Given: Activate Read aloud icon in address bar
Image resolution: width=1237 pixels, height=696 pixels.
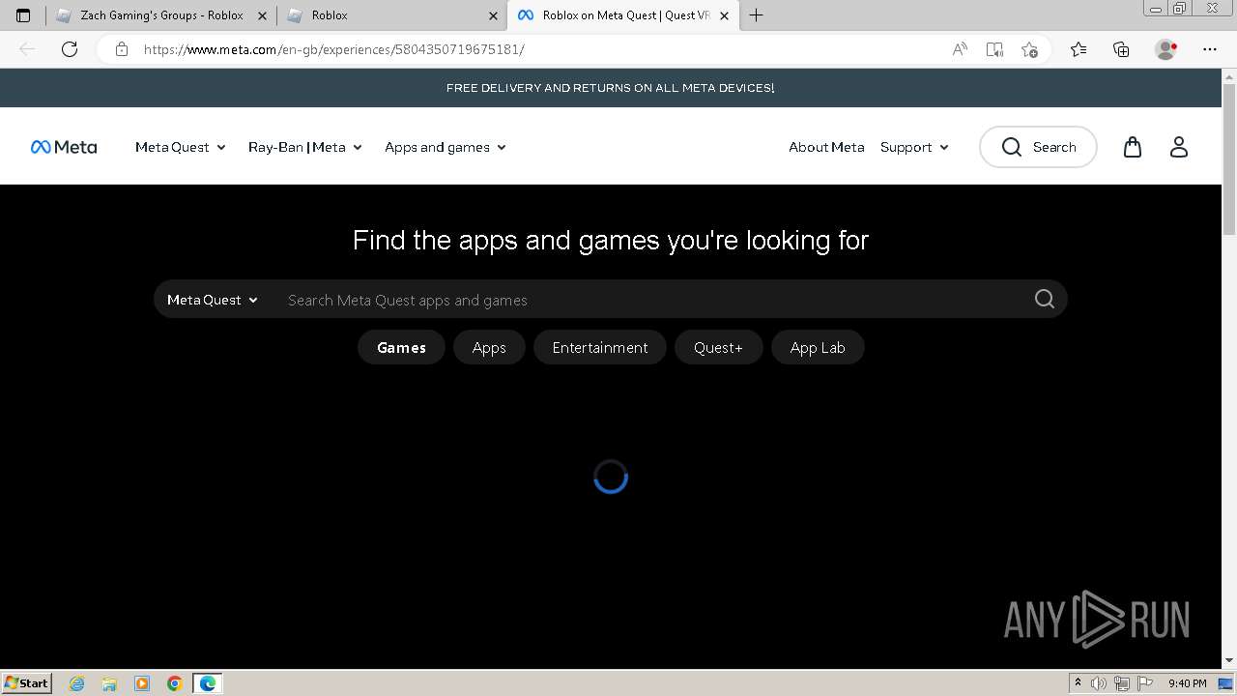Looking at the screenshot, I should tap(960, 49).
